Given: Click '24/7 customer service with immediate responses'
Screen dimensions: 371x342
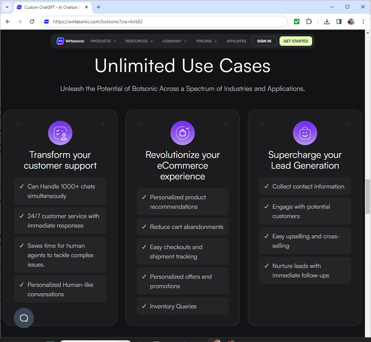Looking at the screenshot, I should click(60, 220).
